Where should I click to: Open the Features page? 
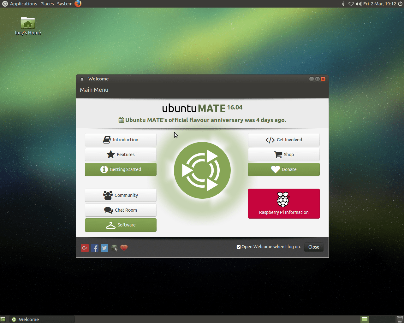(x=121, y=155)
